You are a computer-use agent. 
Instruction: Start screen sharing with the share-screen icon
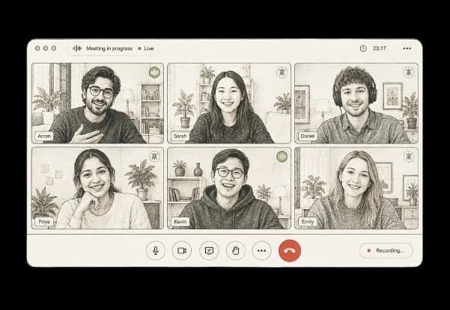point(209,250)
